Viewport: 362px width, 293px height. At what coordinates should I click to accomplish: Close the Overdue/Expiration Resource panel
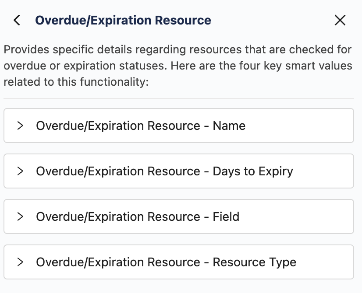click(x=340, y=20)
